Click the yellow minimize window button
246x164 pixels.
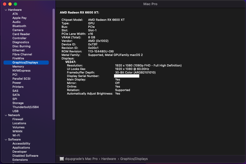tap(10, 4)
